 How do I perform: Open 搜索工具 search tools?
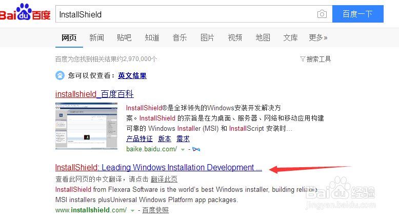click(x=318, y=59)
